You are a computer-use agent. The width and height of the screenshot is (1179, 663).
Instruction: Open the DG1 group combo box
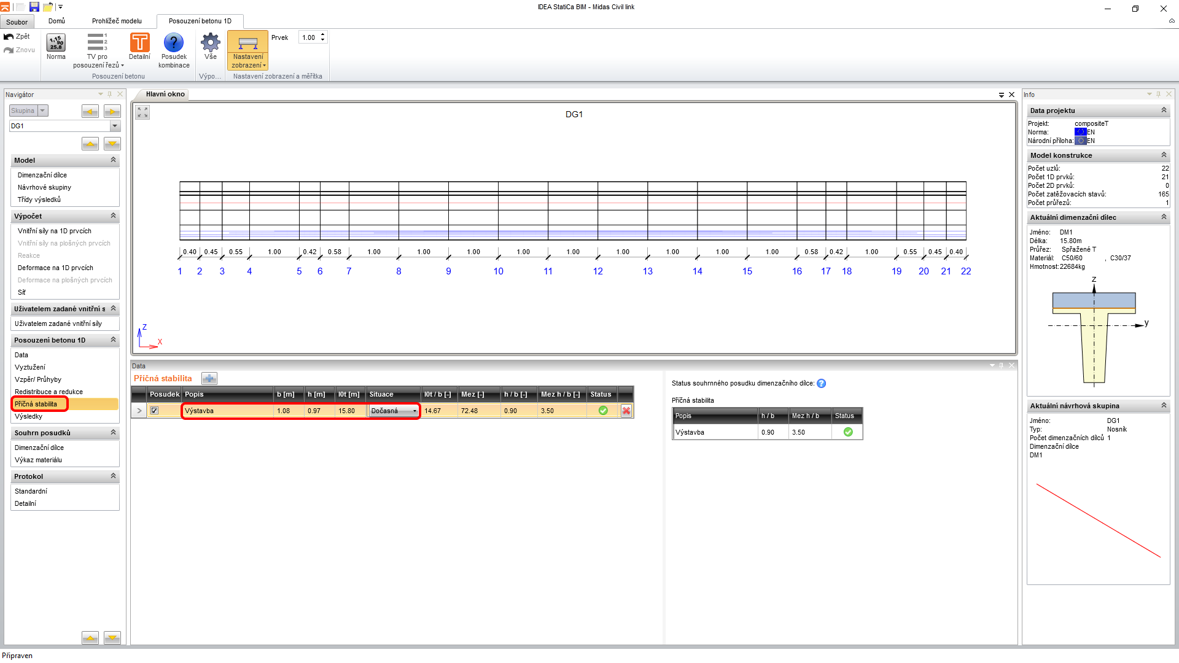point(115,126)
